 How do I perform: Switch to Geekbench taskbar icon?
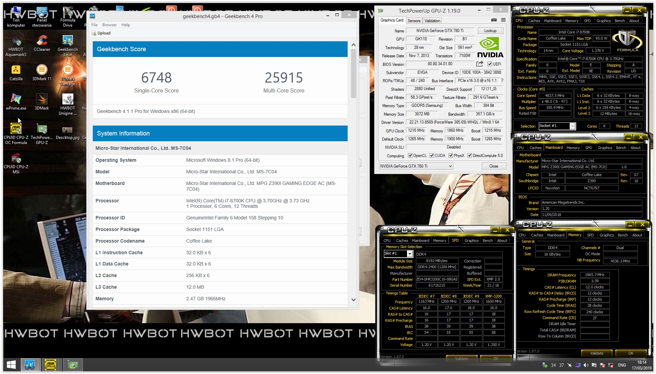30,365
